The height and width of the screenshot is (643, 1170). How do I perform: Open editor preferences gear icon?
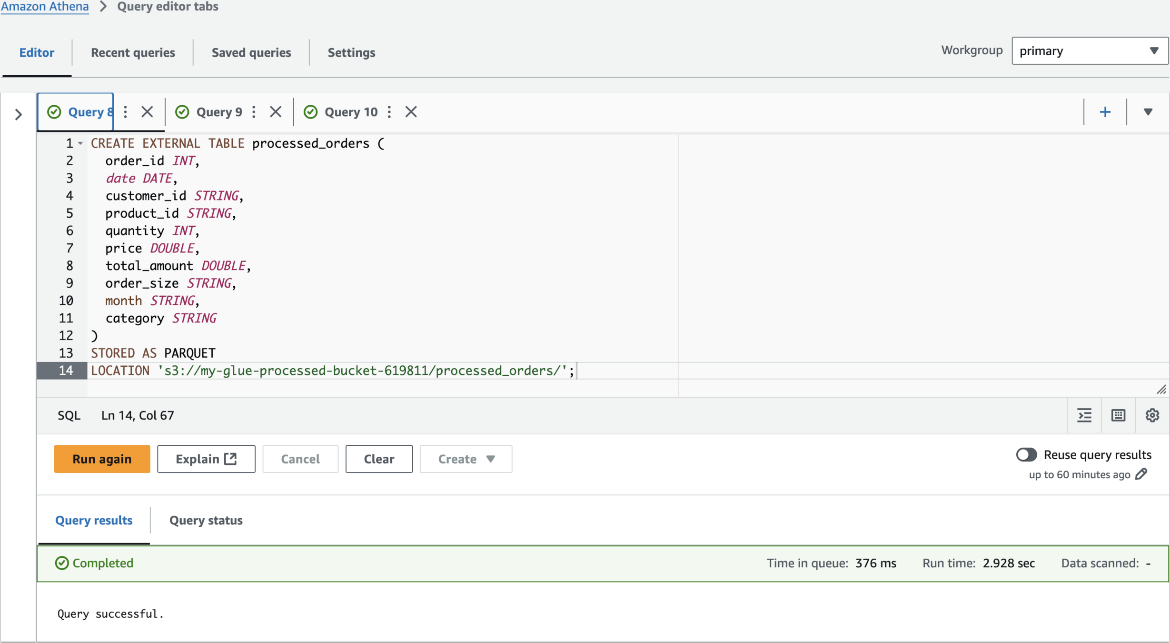(1152, 415)
